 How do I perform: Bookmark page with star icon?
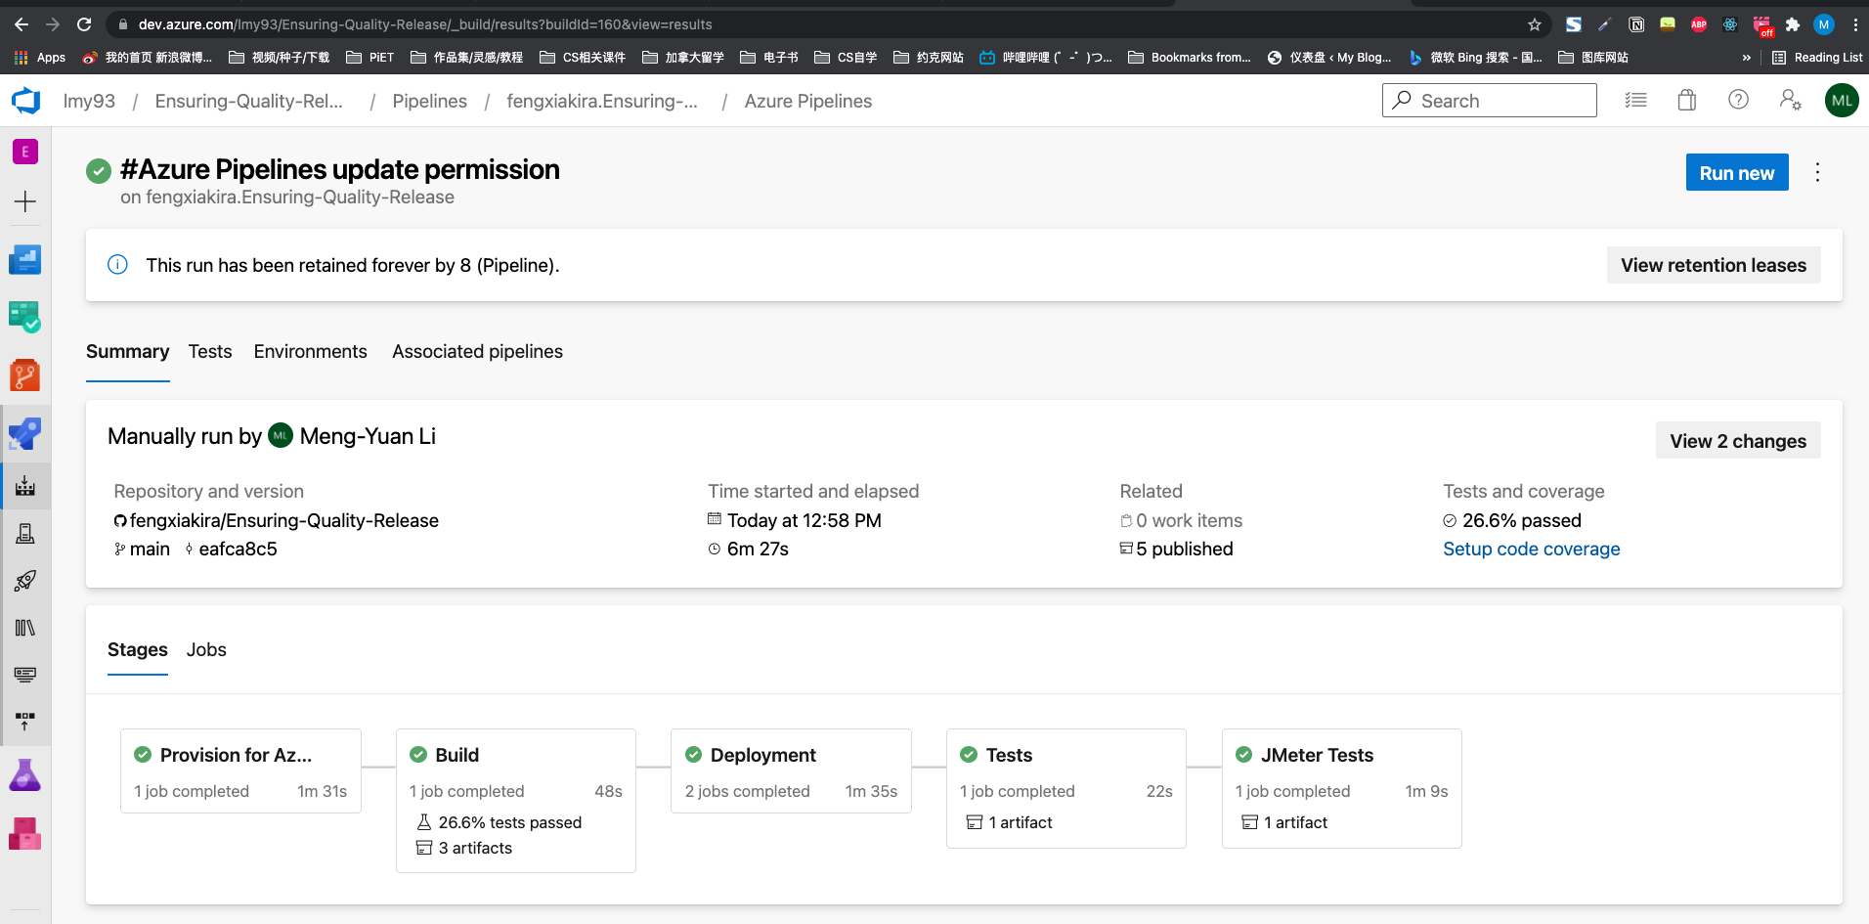(1535, 24)
